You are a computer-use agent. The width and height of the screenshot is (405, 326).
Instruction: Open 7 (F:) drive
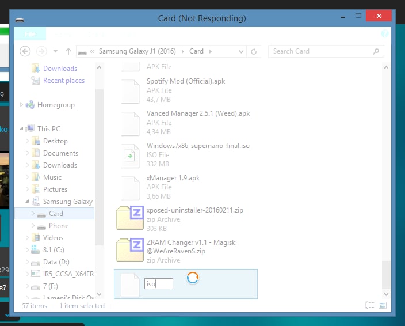pos(51,286)
